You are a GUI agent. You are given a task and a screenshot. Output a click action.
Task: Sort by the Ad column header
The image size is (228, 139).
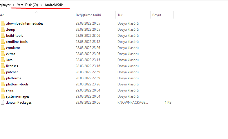(x=2, y=15)
